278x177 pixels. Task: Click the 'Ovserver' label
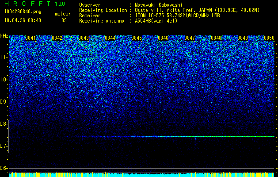(90, 5)
